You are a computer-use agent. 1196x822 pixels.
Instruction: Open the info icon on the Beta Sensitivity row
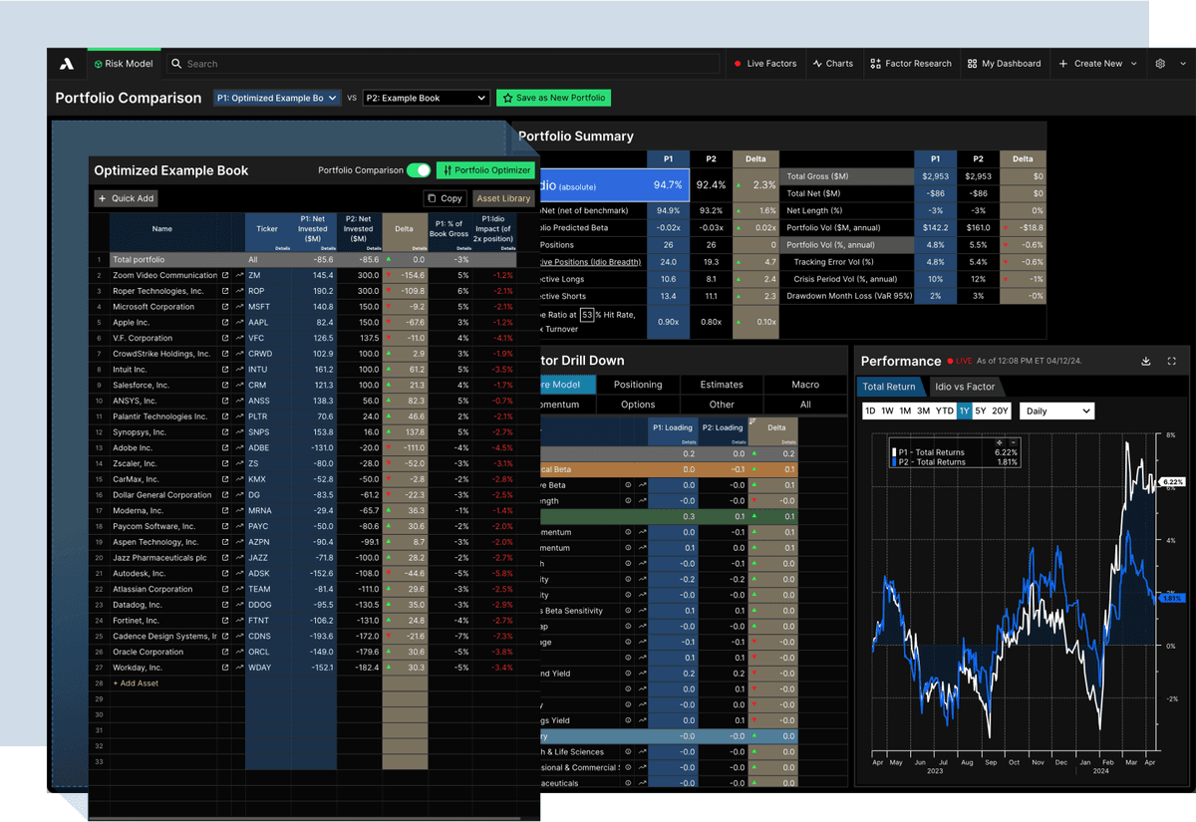[x=628, y=611]
